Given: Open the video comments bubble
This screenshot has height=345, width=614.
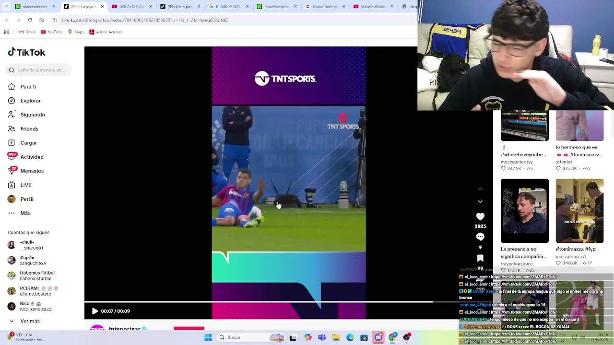Looking at the screenshot, I should [480, 237].
